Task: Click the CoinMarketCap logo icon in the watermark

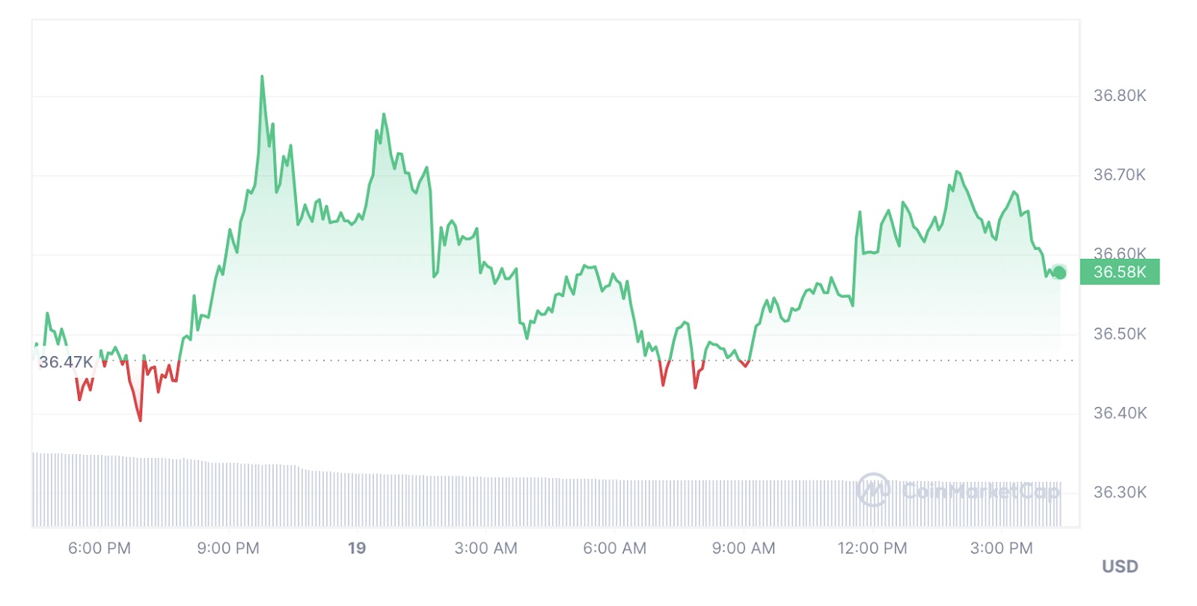Action: click(x=873, y=490)
